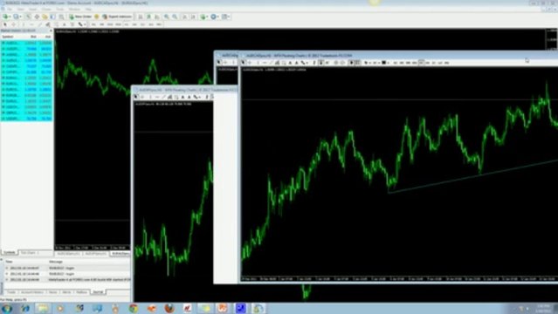Open Google Chrome from taskbar
558x314 pixels.
[x=134, y=308]
